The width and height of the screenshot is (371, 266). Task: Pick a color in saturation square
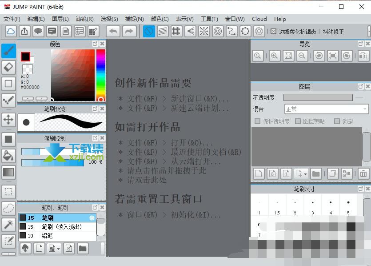[x=73, y=75]
